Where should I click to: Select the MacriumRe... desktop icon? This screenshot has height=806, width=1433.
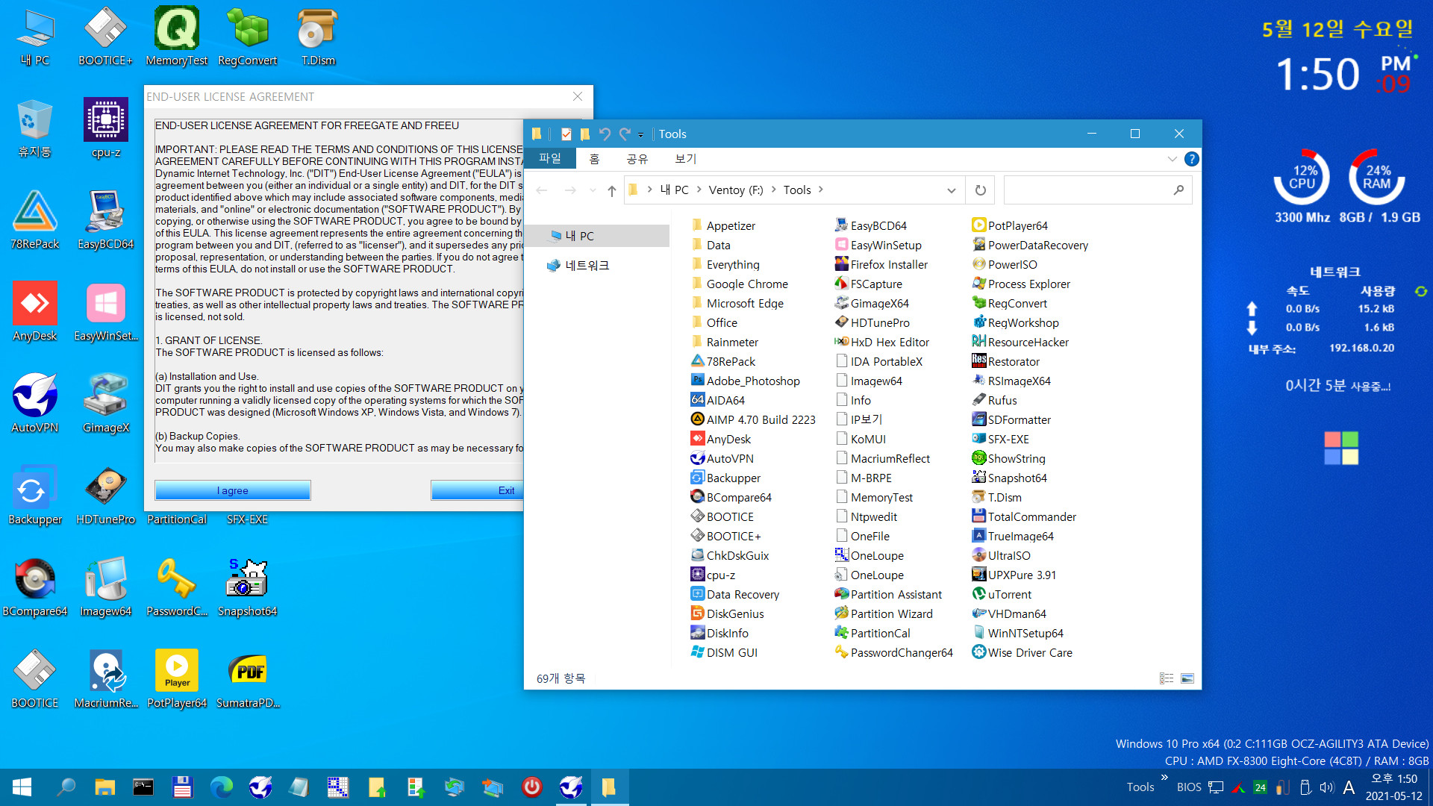coord(105,678)
